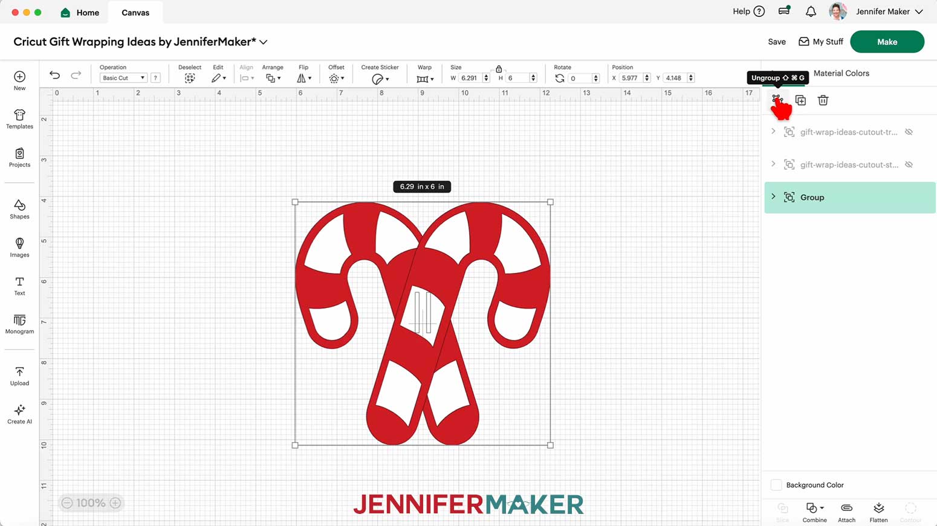
Task: Click the Height size field
Action: coord(517,78)
